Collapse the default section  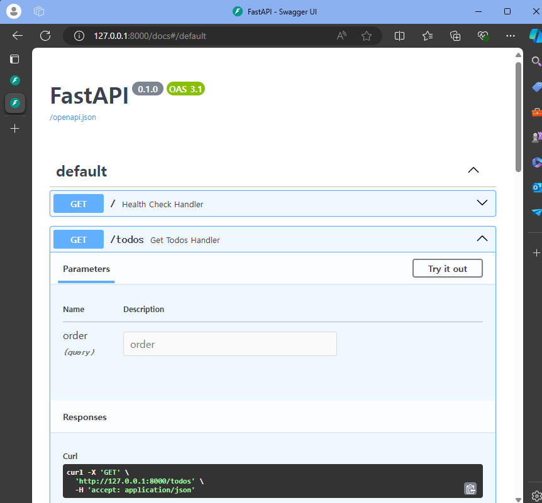(473, 170)
